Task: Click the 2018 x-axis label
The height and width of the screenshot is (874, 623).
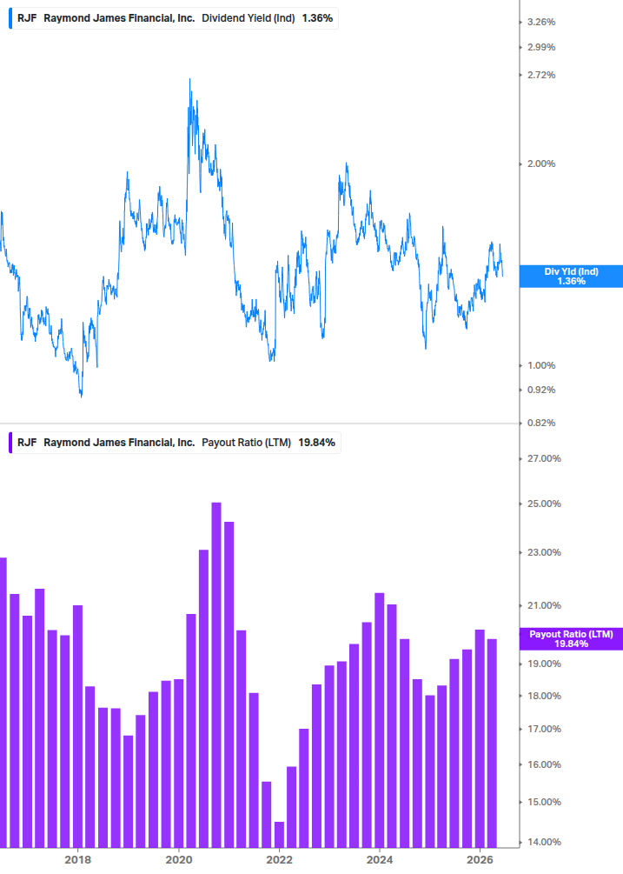Action: (78, 859)
